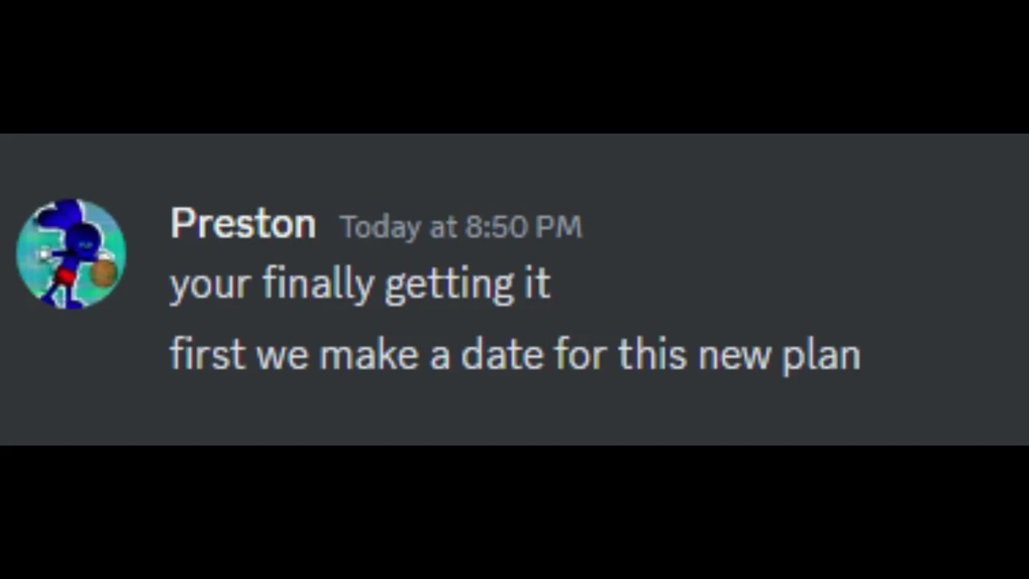Select the message "your finally getting it"
The height and width of the screenshot is (579, 1029).
pos(359,284)
